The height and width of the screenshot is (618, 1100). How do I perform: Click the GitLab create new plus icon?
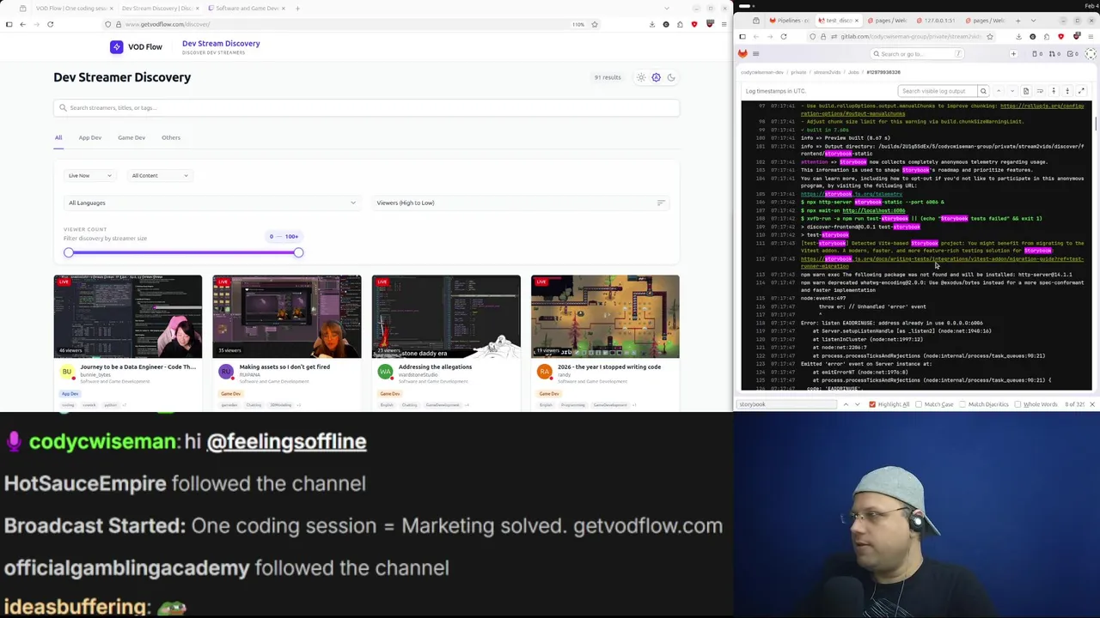(1013, 54)
